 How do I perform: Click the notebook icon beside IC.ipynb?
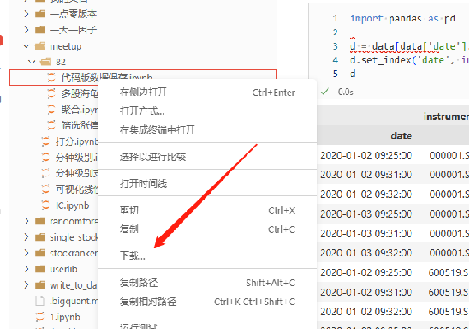(x=45, y=206)
